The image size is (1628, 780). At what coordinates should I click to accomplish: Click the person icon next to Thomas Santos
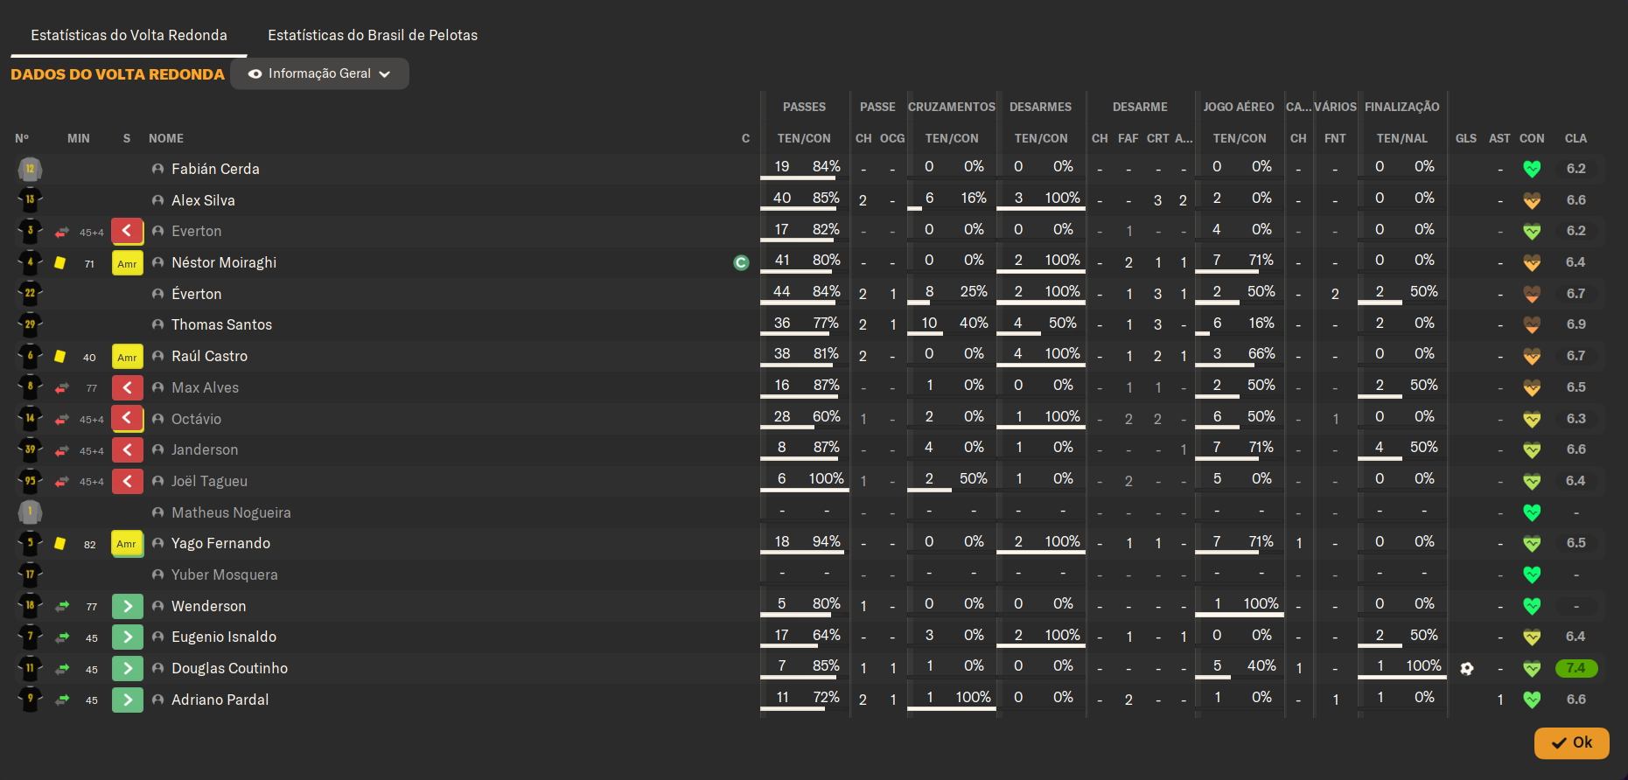pyautogui.click(x=157, y=324)
